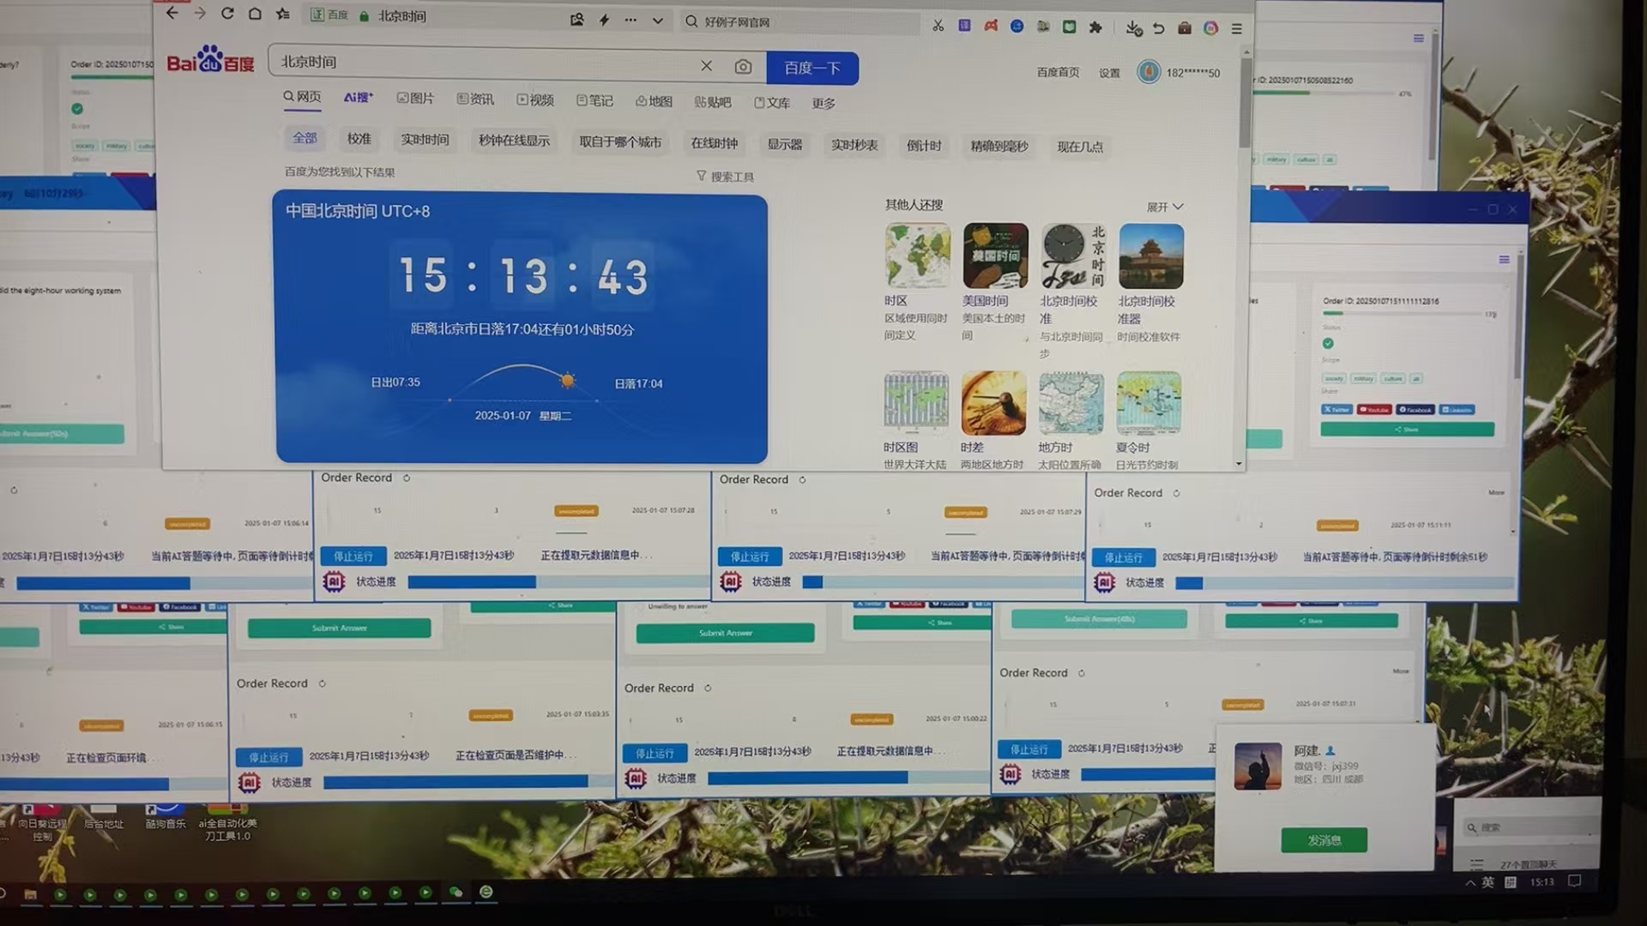Open the browser extensions puzzle icon

click(1095, 27)
